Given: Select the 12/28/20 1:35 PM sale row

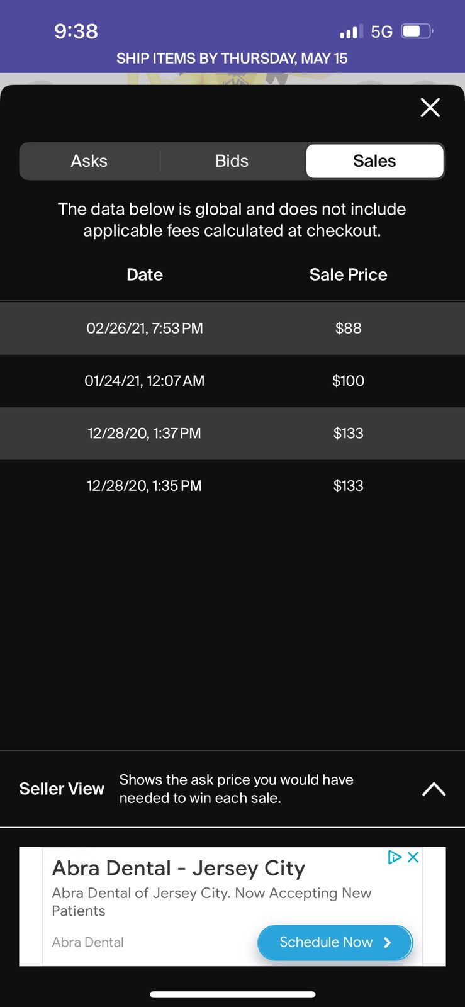Looking at the screenshot, I should pos(232,486).
